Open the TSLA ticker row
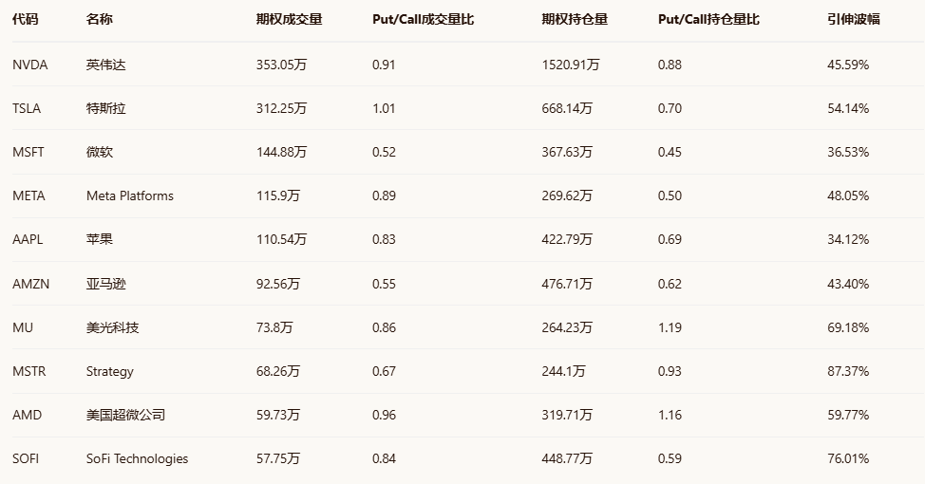The width and height of the screenshot is (925, 484). coord(27,108)
